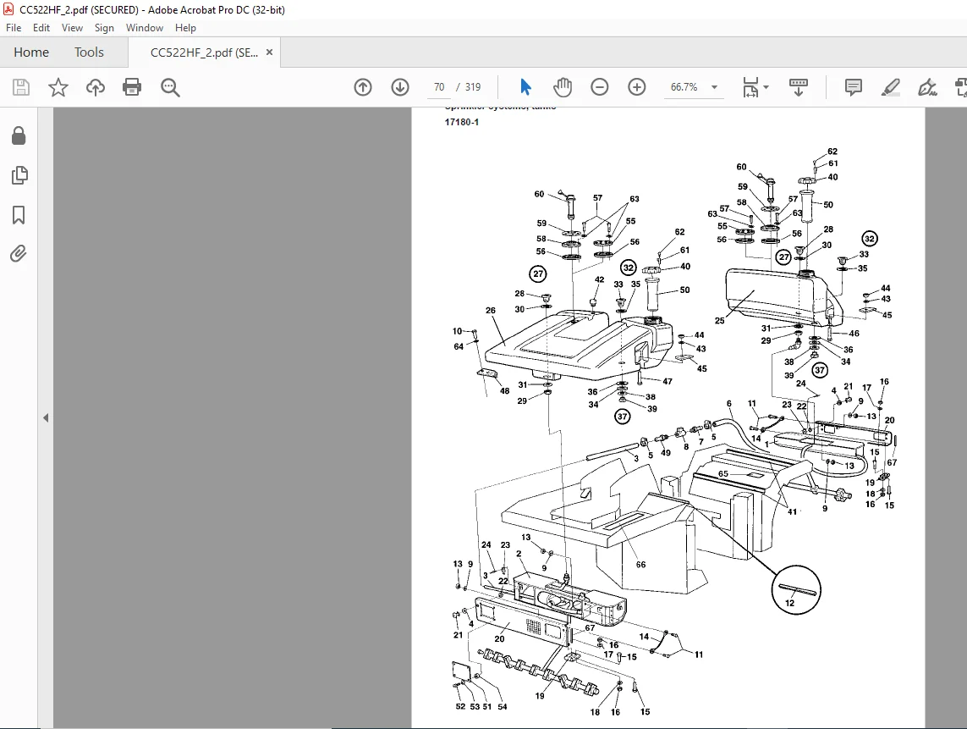Open the Edit menu
The height and width of the screenshot is (729, 967).
[41, 28]
